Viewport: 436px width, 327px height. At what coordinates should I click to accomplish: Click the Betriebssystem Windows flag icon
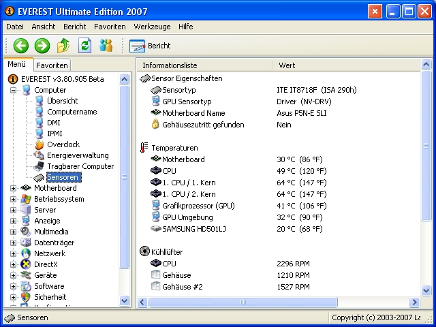pyautogui.click(x=26, y=199)
